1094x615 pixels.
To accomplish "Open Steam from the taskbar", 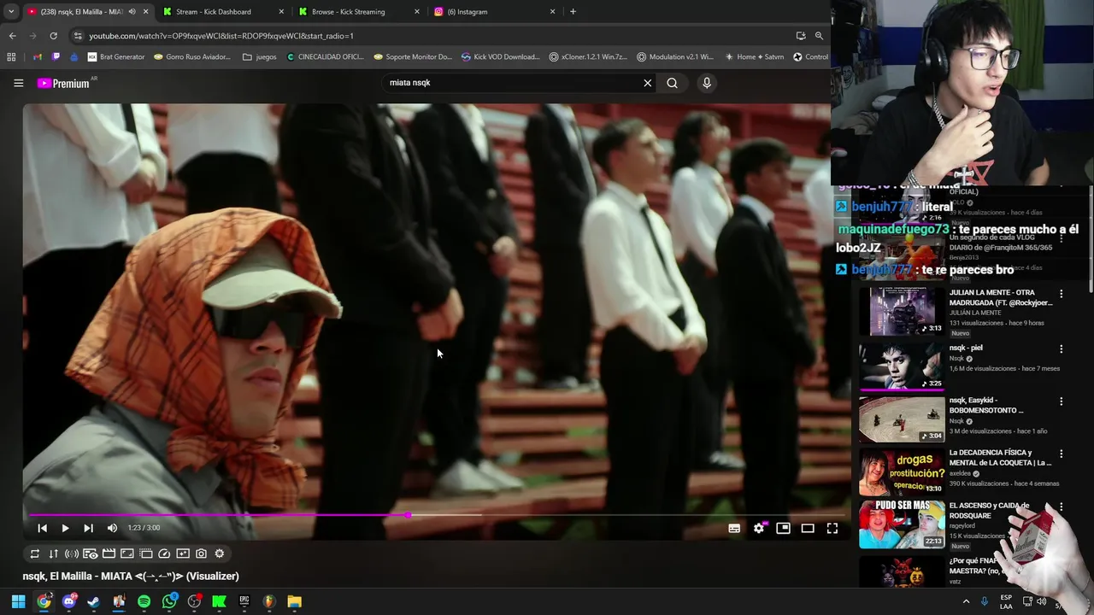I will tap(93, 601).
